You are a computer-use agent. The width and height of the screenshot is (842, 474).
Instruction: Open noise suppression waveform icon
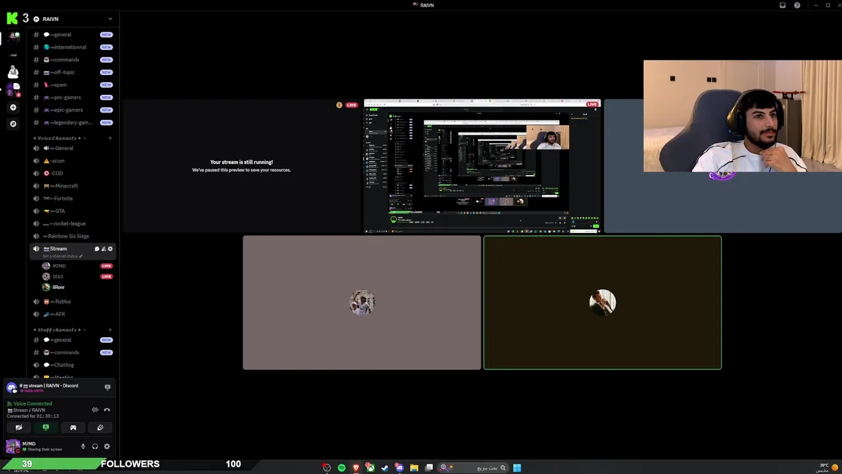[95, 410]
